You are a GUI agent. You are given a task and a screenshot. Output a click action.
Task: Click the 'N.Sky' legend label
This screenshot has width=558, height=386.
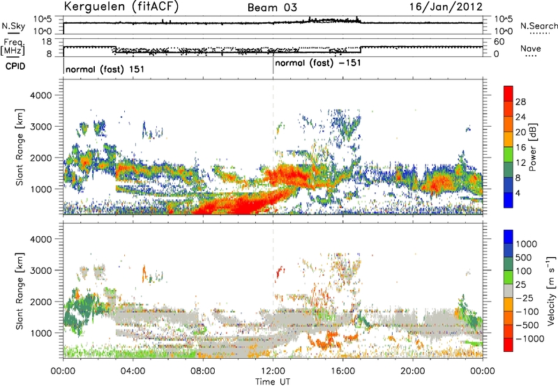13,26
